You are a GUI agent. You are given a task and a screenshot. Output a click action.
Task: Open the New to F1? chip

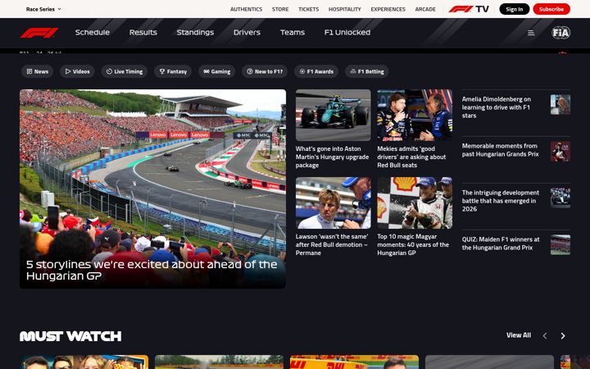265,71
